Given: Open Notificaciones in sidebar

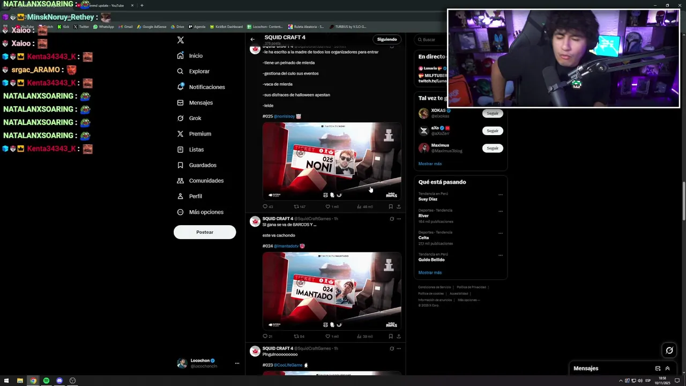Looking at the screenshot, I should coord(201,87).
